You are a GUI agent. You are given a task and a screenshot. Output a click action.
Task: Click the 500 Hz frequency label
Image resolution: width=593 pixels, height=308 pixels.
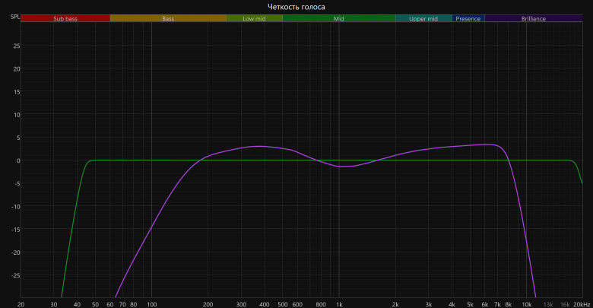[283, 304]
